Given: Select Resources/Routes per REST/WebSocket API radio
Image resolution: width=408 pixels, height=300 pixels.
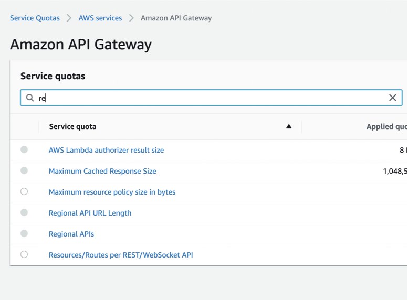Looking at the screenshot, I should point(24,254).
